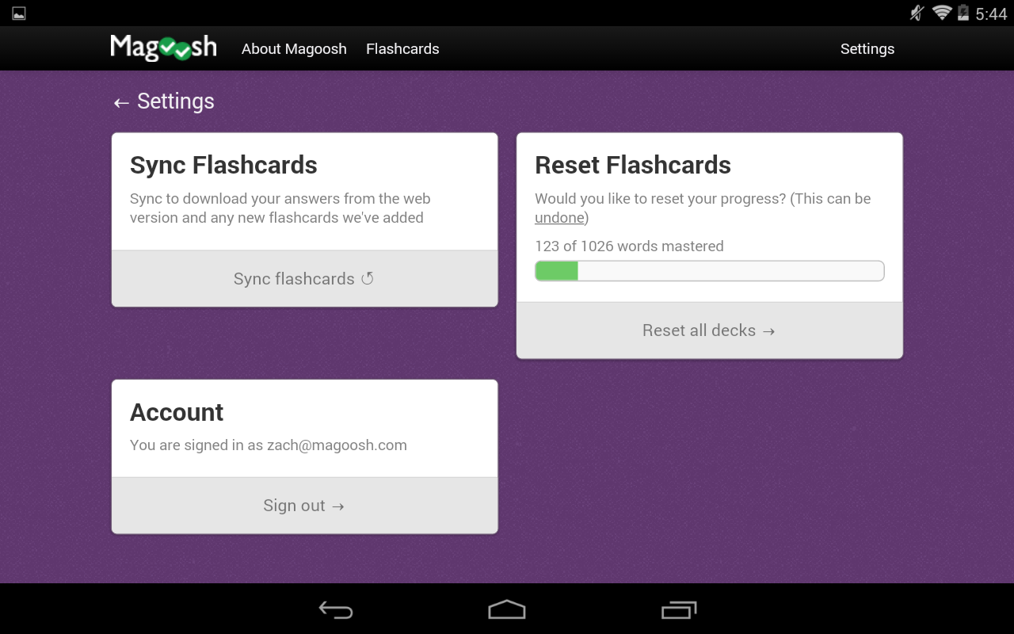
Task: Tap the Sync Flashcards heading
Action: coord(223,165)
